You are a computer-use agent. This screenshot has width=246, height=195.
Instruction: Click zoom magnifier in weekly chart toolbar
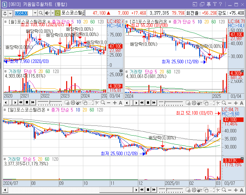(x=224, y=103)
